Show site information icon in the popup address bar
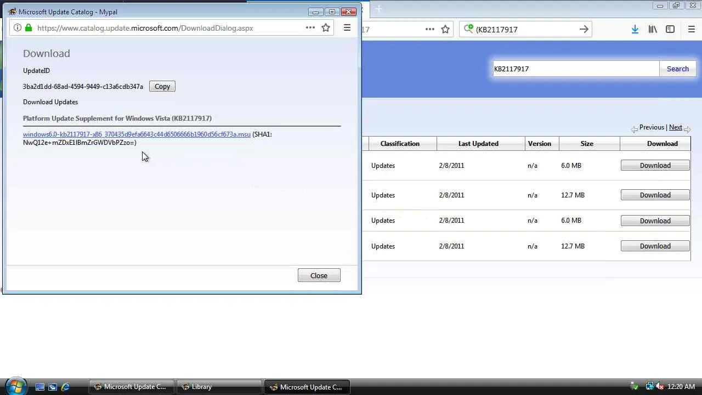The height and width of the screenshot is (395, 702). pyautogui.click(x=18, y=28)
